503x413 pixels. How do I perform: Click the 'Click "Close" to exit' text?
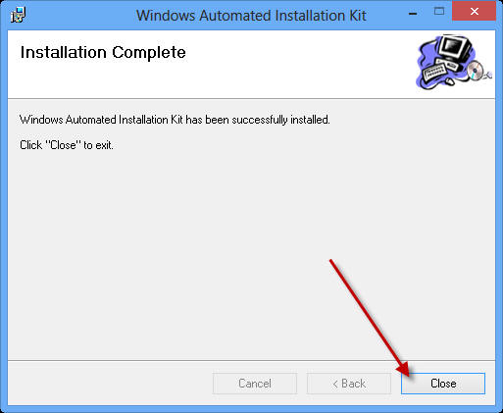(x=67, y=145)
